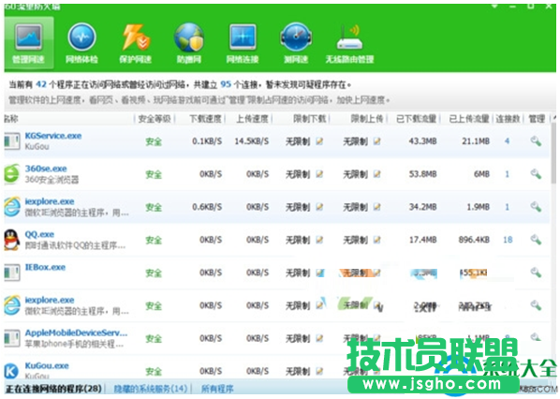Edit download limit for AppleMobileDeviceServ row
The height and width of the screenshot is (399, 560).
click(x=319, y=338)
